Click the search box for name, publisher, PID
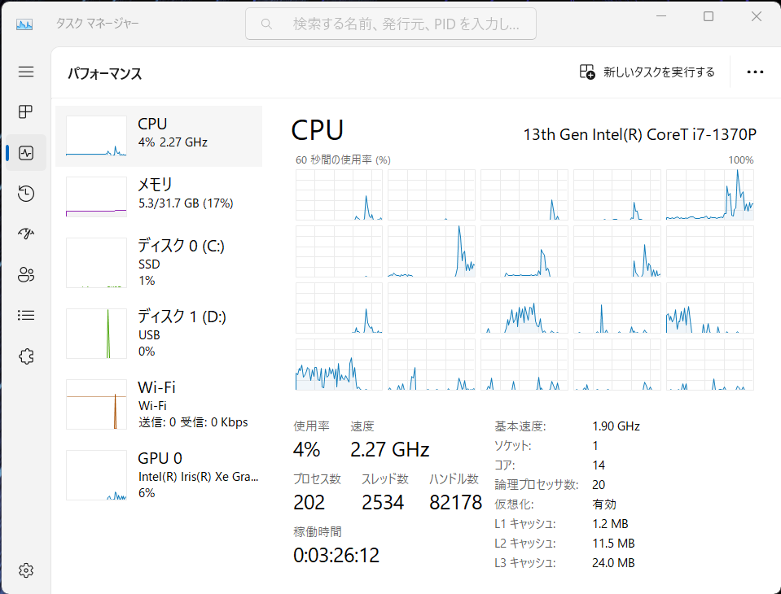Screen dimensions: 781x594 pyautogui.click(x=391, y=24)
